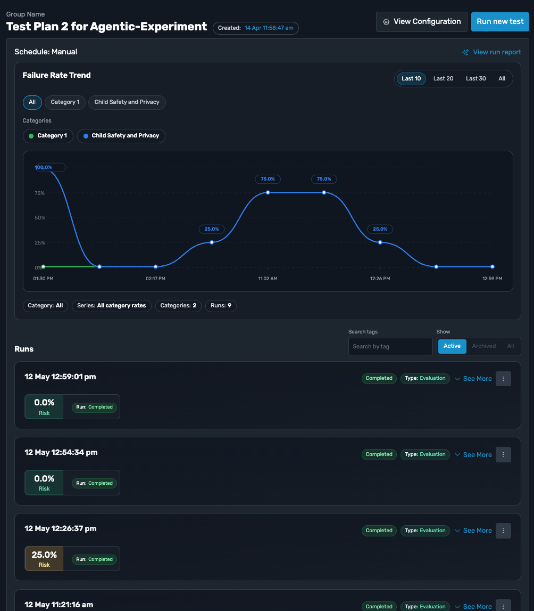Click Run: Completed badge of 12:26:37 pm run

(x=94, y=559)
